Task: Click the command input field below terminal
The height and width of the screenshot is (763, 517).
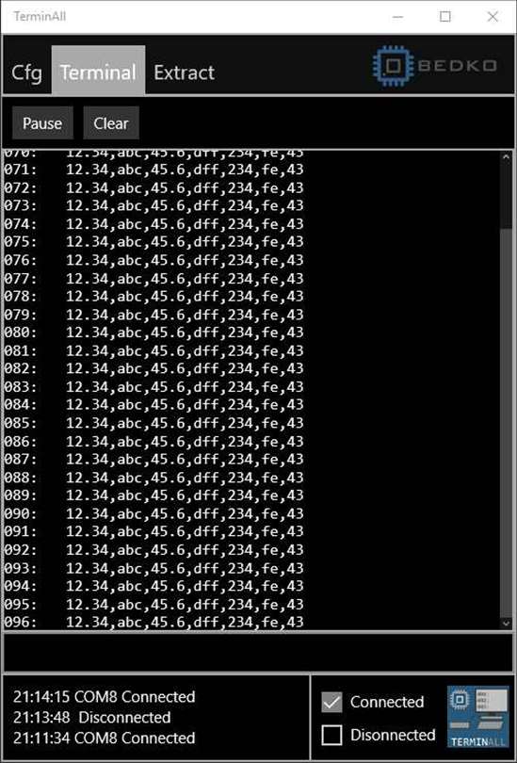Action: (258, 653)
